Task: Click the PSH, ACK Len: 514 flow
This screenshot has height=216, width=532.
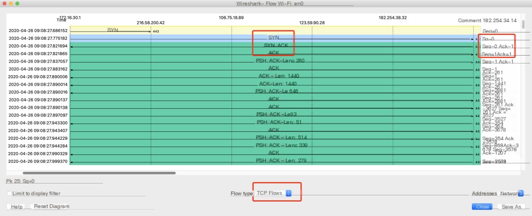Action: pyautogui.click(x=281, y=138)
